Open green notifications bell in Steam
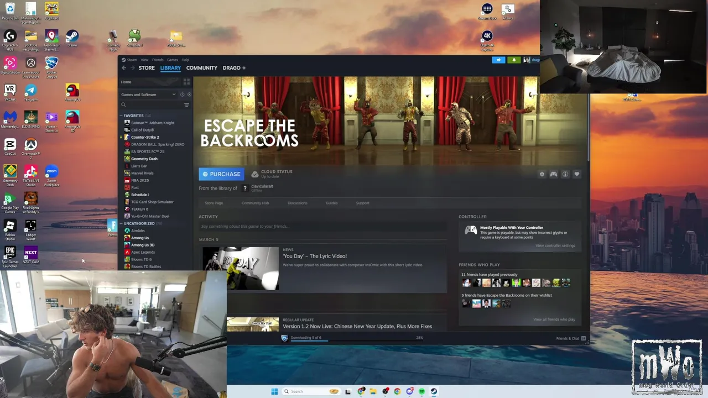The height and width of the screenshot is (398, 708). (514, 60)
